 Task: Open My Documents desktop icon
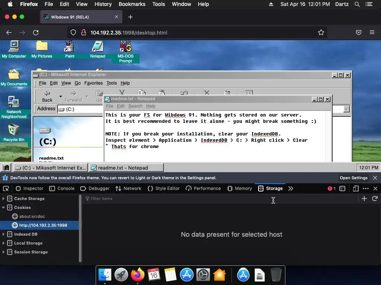point(14,78)
